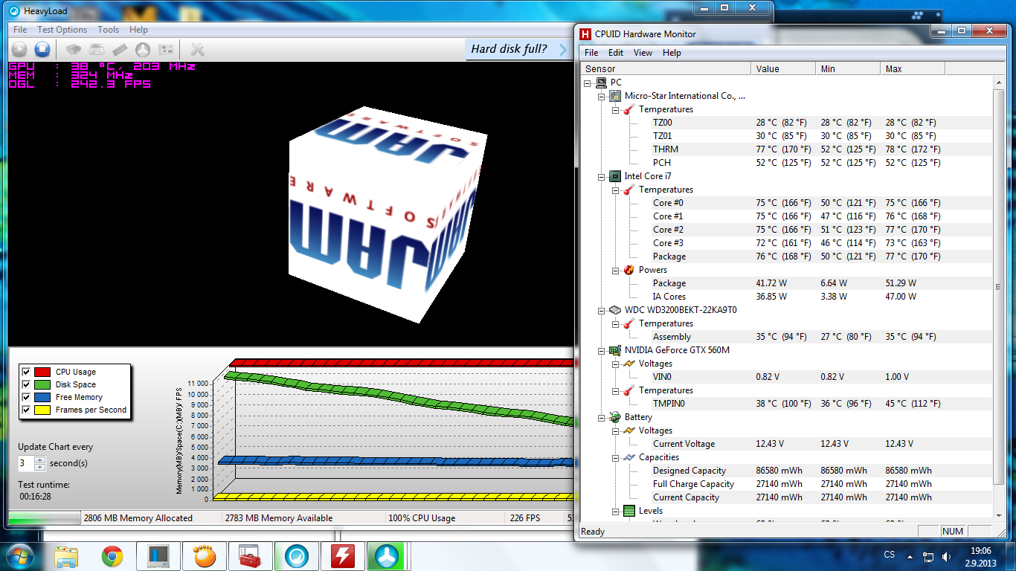This screenshot has height=571, width=1016.
Task: Collapse the Battery node
Action: (x=602, y=417)
